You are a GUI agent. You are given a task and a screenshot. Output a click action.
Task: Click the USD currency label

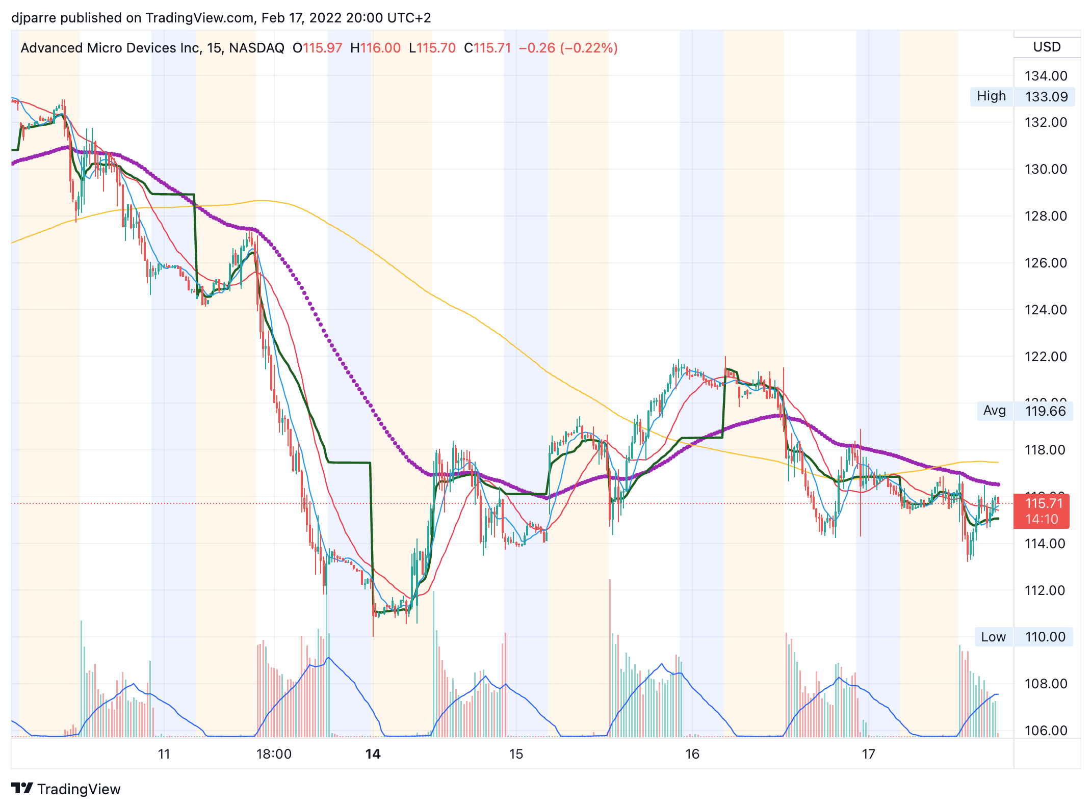[x=1047, y=47]
